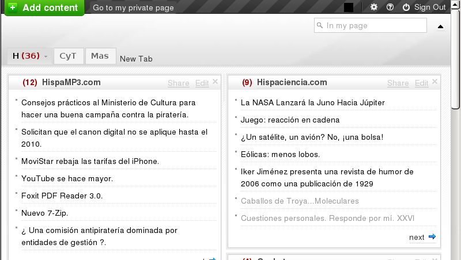Open 'Foxit PDF Reader 3.0' headline

click(62, 196)
